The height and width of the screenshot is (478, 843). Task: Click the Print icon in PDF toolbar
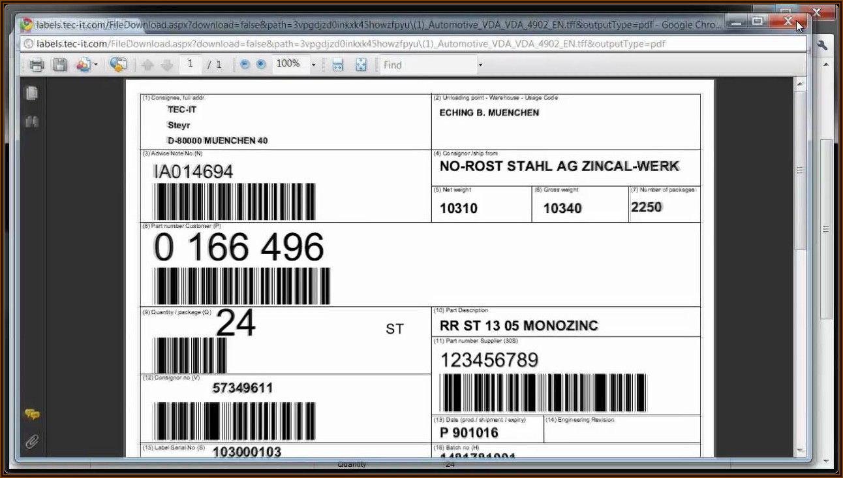(37, 65)
